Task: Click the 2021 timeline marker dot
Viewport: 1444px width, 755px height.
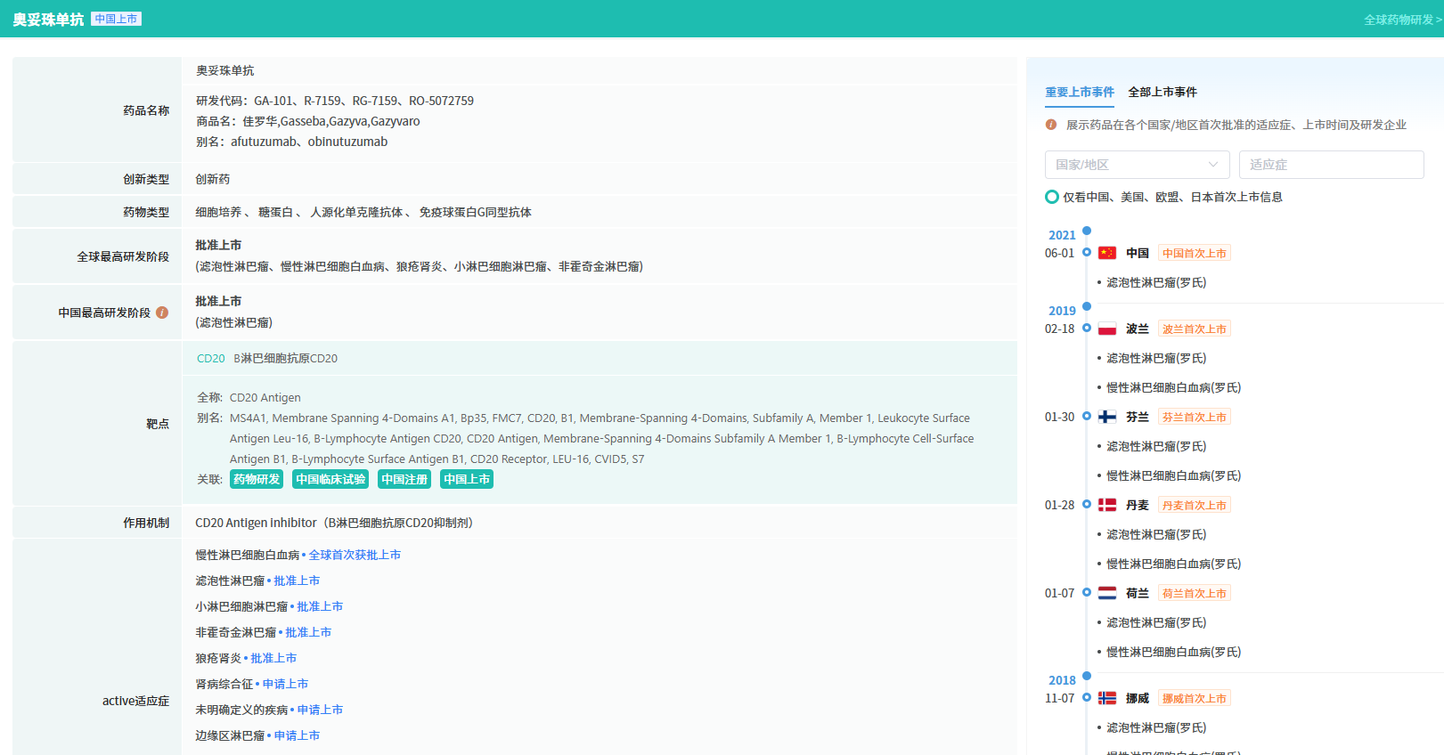Action: tap(1087, 231)
